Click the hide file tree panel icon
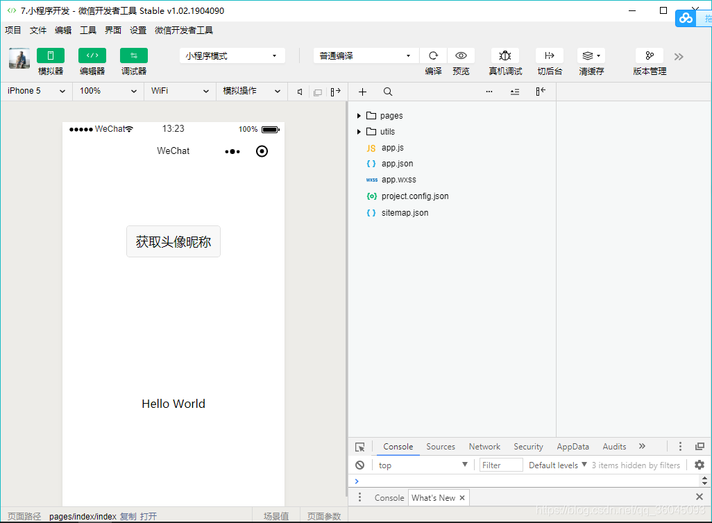Image resolution: width=712 pixels, height=523 pixels. click(x=541, y=92)
